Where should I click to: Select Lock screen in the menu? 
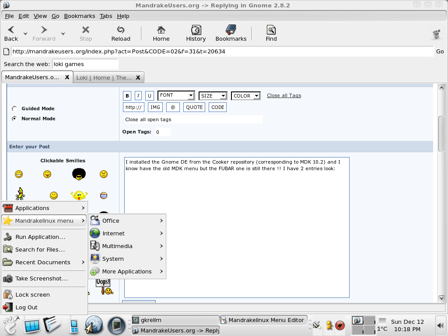44,294
